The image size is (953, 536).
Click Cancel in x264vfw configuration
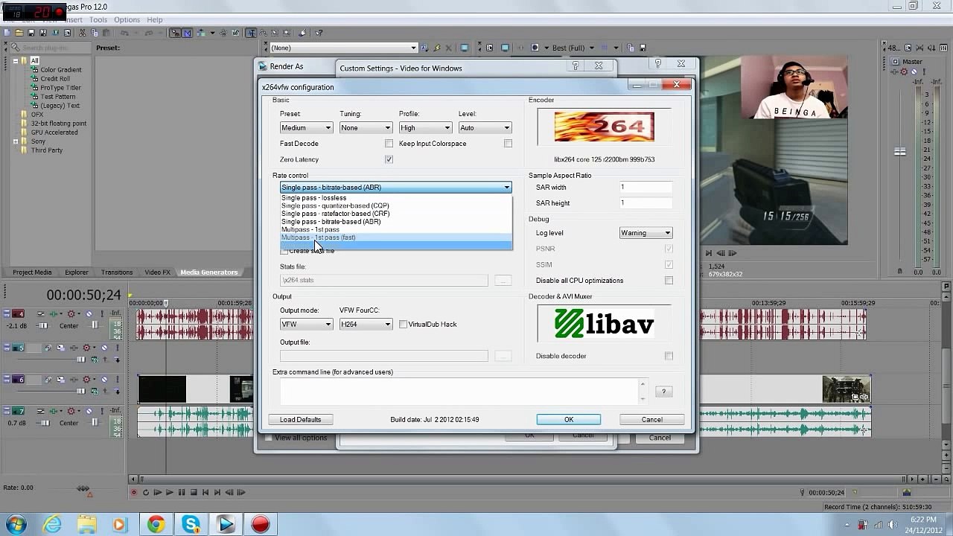pyautogui.click(x=651, y=420)
